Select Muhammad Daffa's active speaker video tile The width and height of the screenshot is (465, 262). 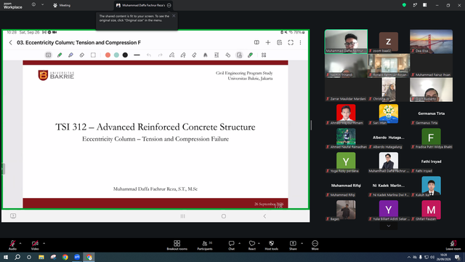(346, 41)
